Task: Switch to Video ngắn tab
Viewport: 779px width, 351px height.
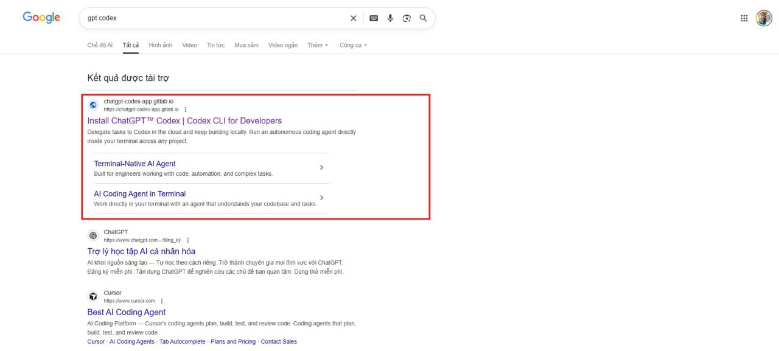Action: point(283,45)
